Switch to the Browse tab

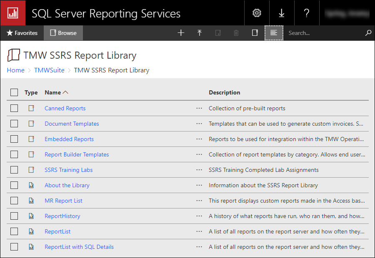(x=63, y=33)
